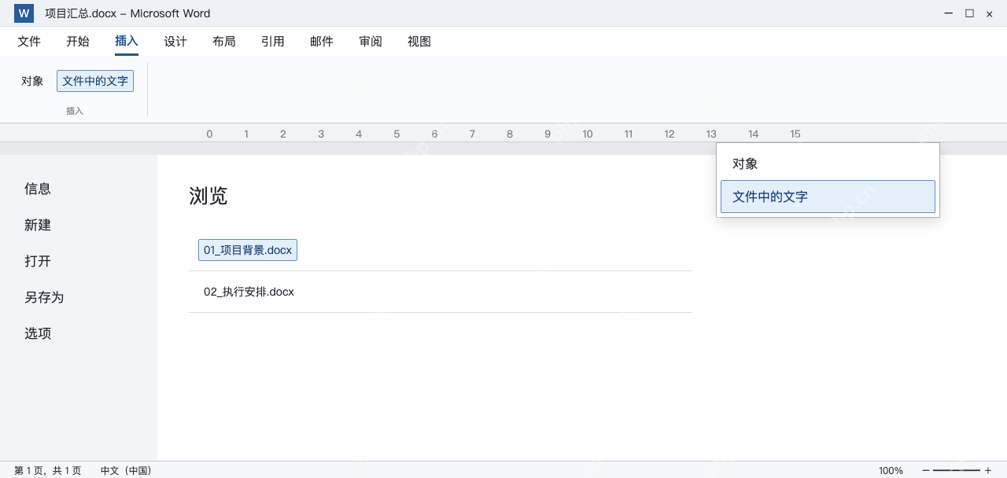Choose 另存为 in the left sidebar

[x=44, y=297]
